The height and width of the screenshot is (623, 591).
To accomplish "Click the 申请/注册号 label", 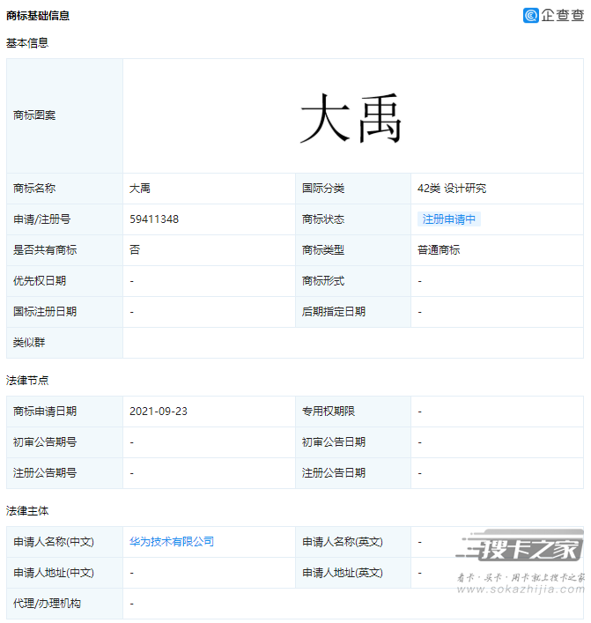I will point(41,219).
